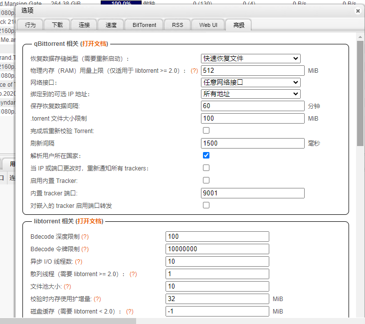Click the 物理内存 RAM limit field

253,70
